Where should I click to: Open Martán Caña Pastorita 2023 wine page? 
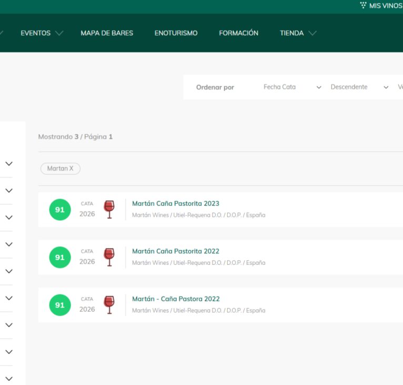[175, 204]
